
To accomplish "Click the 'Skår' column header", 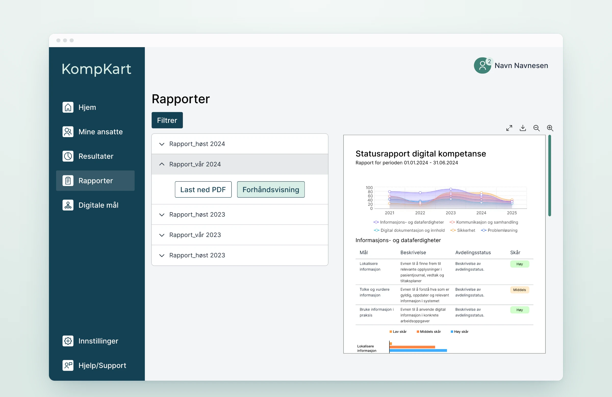I will 515,252.
